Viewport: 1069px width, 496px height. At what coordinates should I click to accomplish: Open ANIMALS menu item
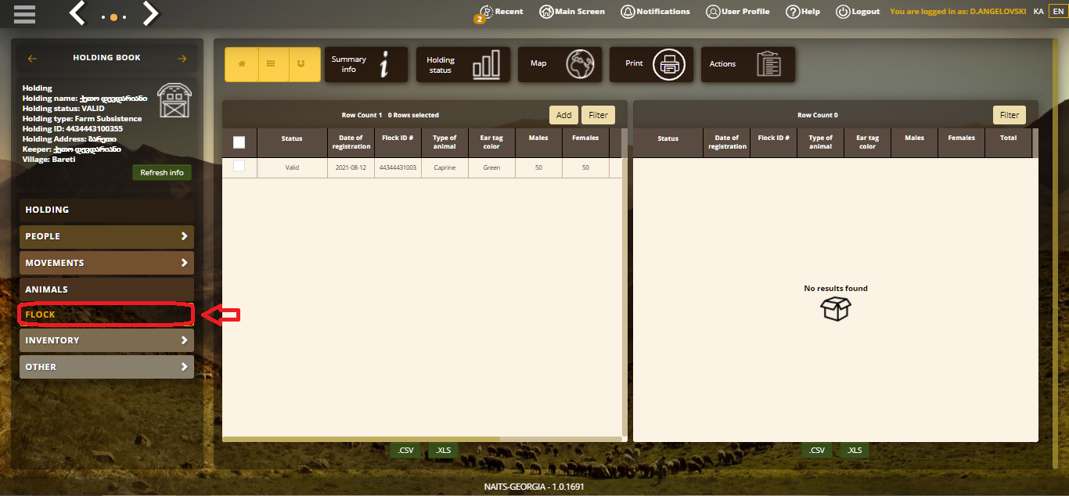click(106, 289)
